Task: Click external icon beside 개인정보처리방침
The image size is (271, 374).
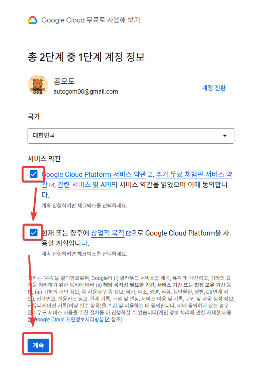Action: pyautogui.click(x=107, y=320)
